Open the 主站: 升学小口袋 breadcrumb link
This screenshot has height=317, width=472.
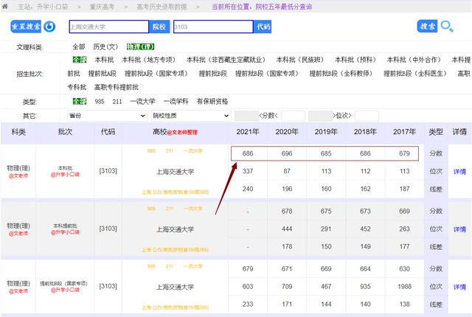tap(43, 7)
